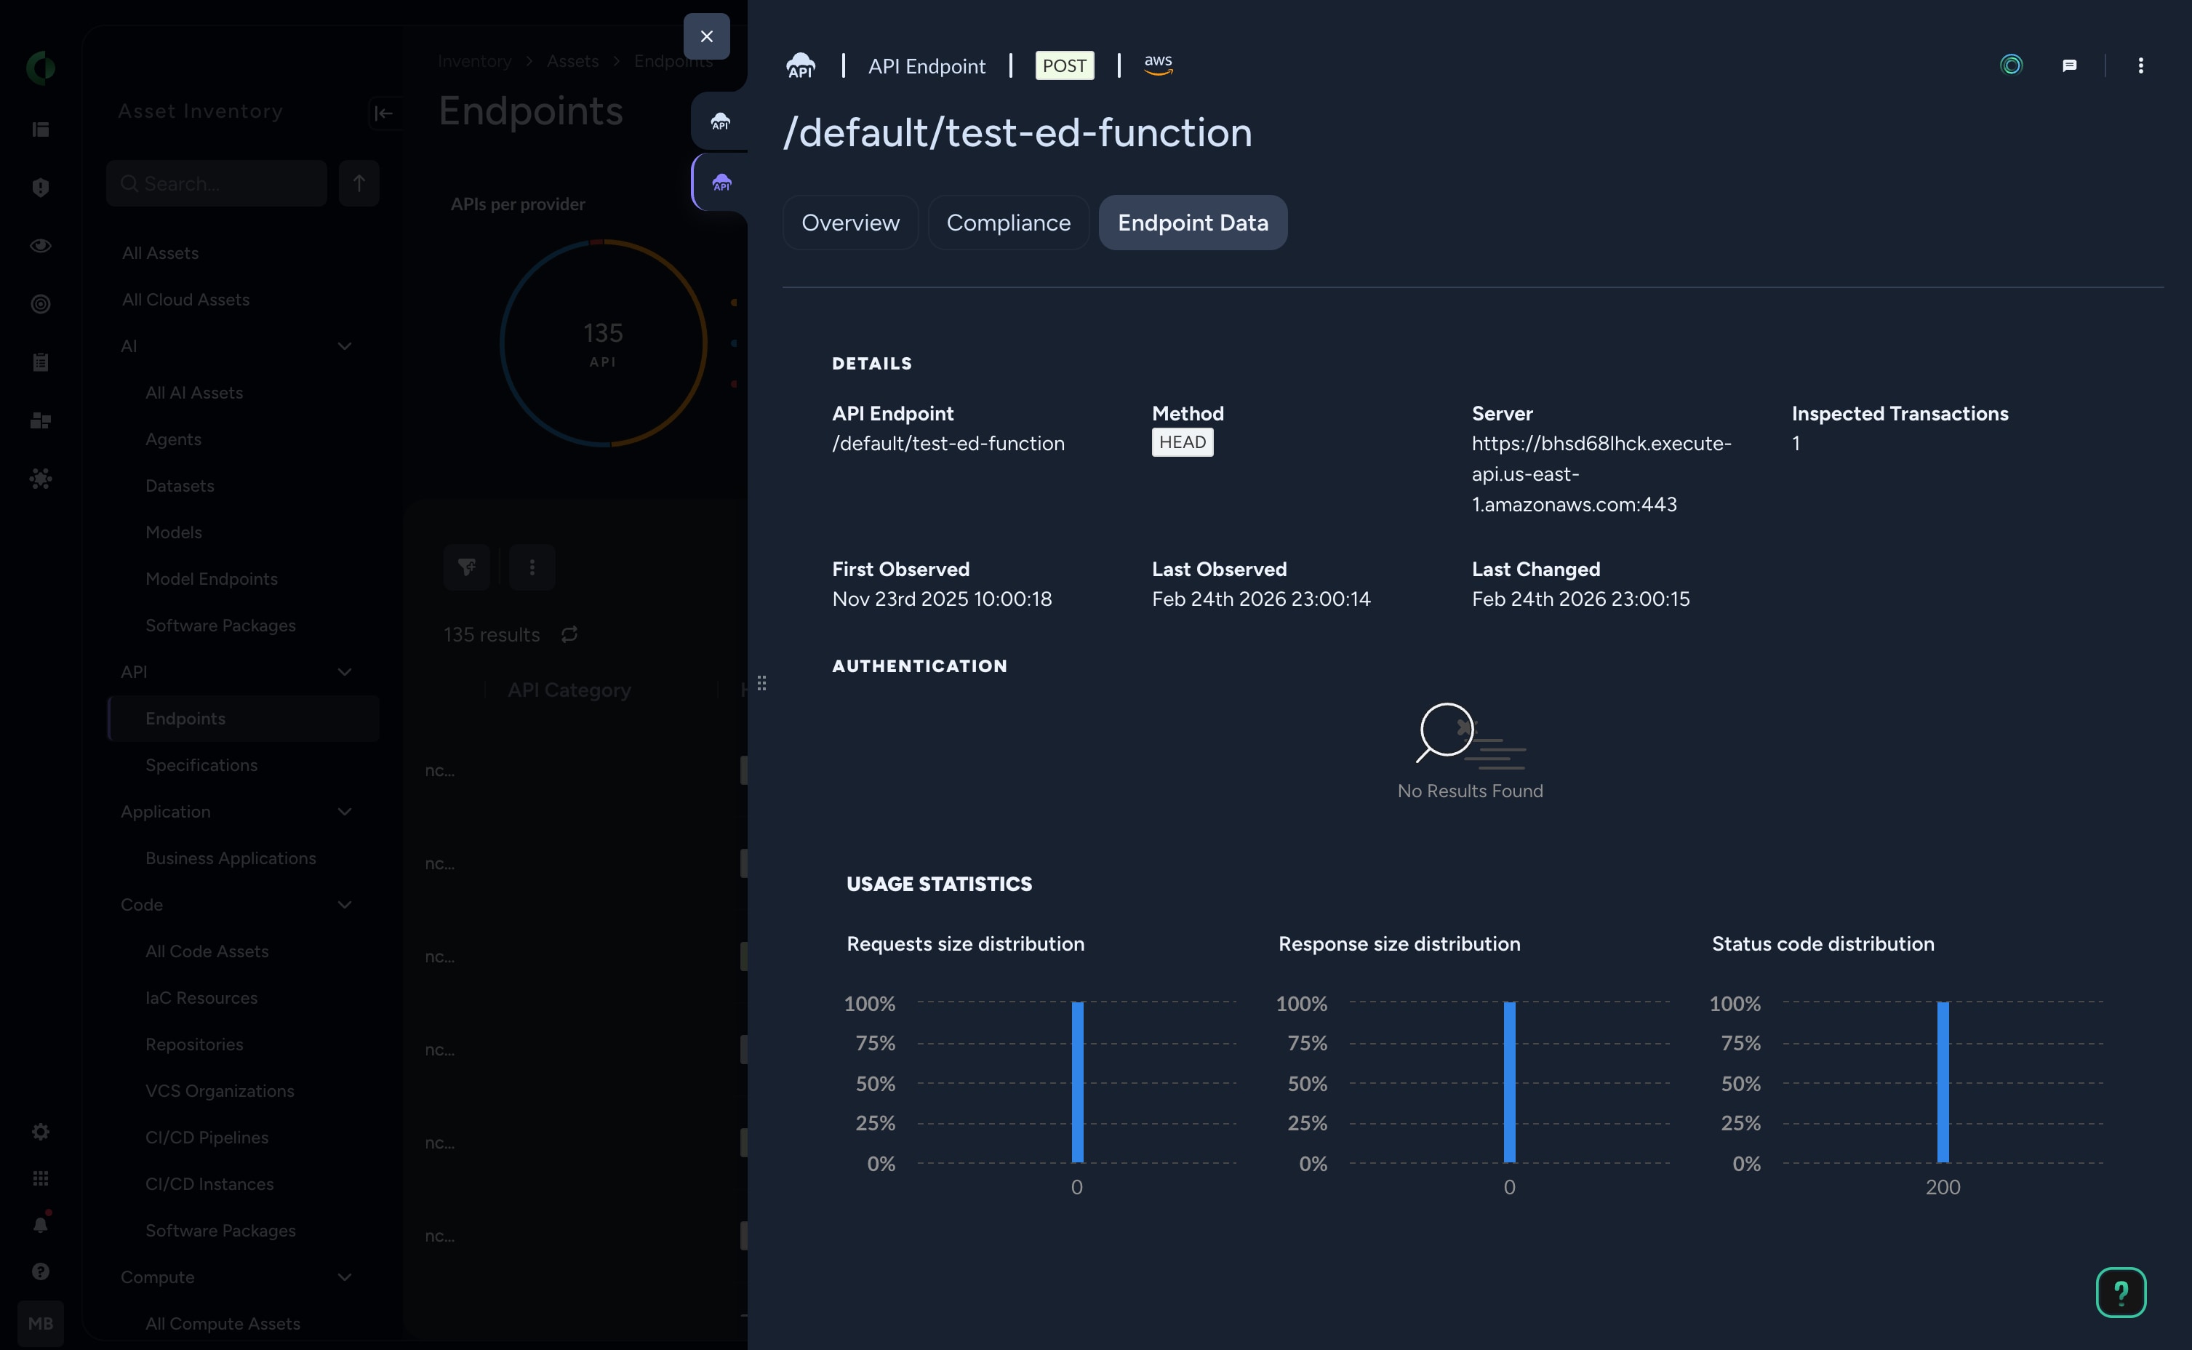
Task: Select the first API endpoint side tab icon
Action: click(x=720, y=121)
